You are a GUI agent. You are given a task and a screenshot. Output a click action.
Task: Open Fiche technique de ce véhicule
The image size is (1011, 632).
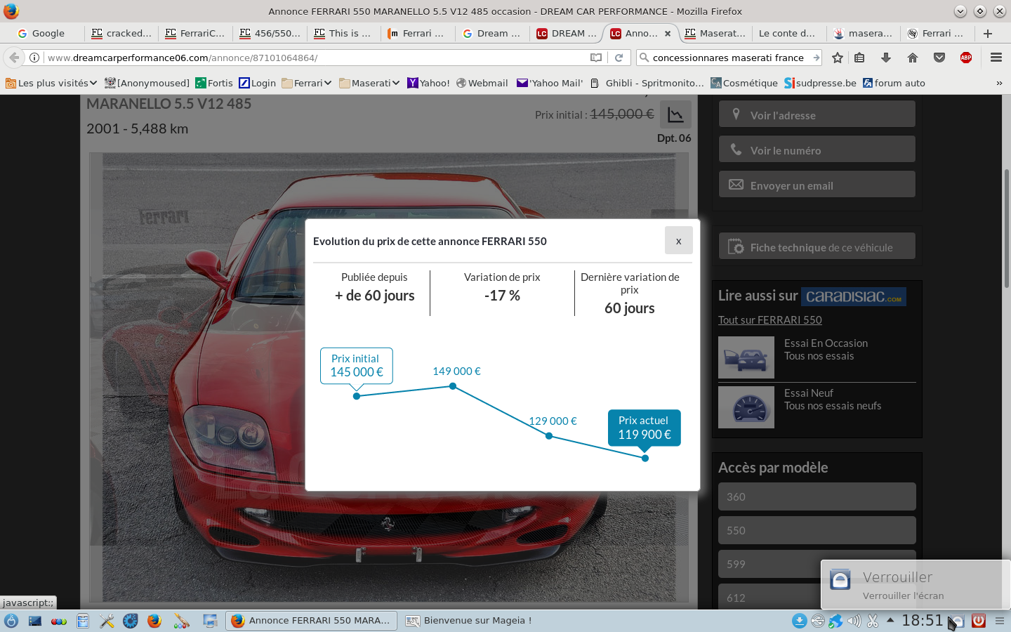click(817, 246)
